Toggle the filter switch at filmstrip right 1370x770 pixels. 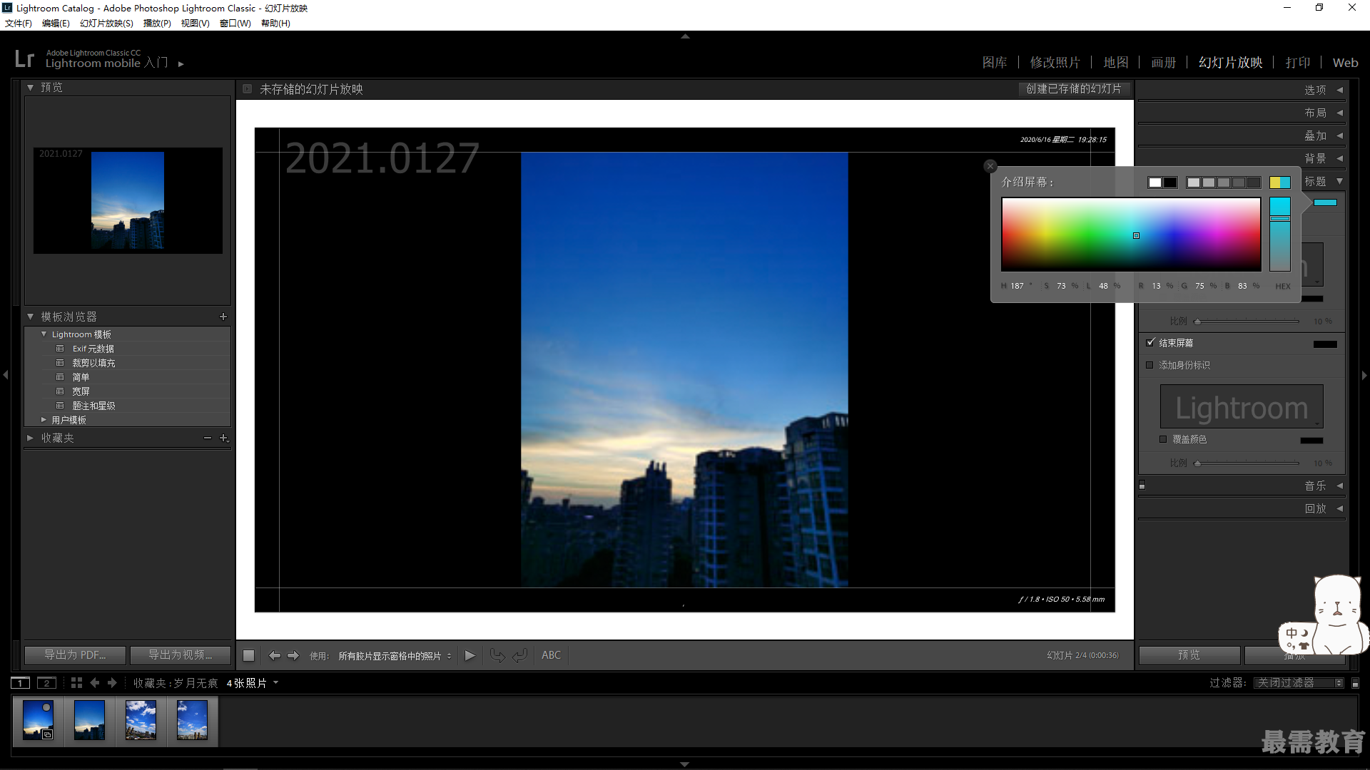point(1356,683)
